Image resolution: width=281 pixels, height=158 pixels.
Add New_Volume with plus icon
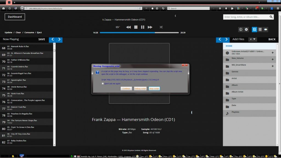(x=272, y=59)
